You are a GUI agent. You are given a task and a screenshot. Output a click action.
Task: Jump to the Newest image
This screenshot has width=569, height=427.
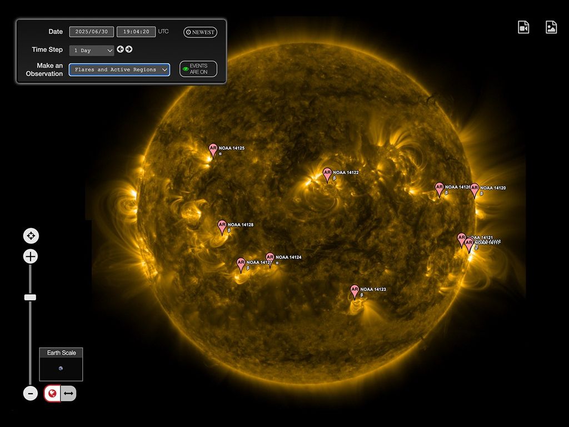(x=200, y=32)
